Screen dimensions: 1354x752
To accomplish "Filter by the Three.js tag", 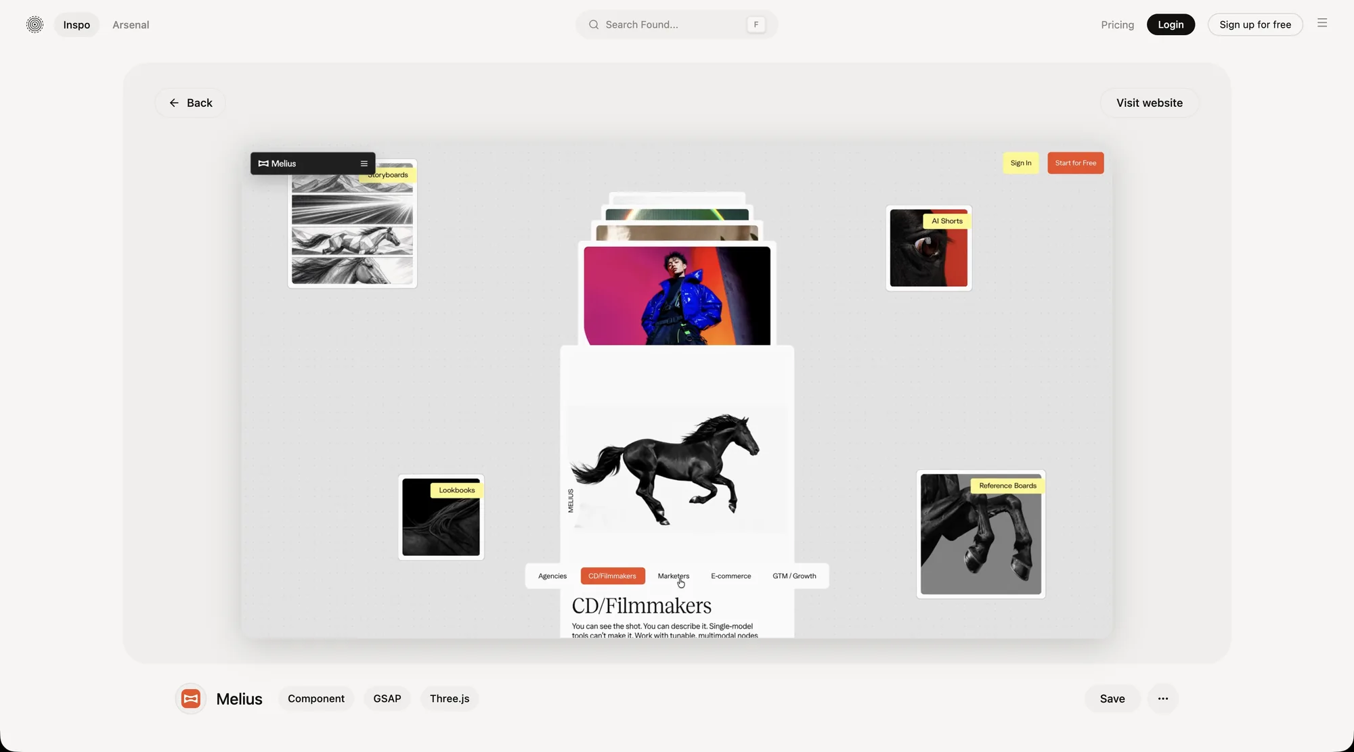I will 450,699.
